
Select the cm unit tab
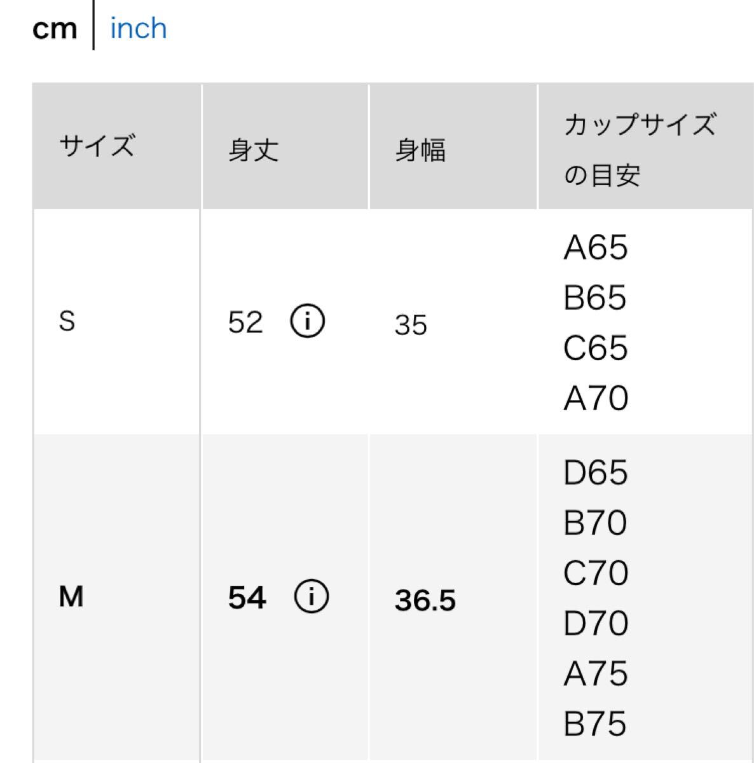click(x=55, y=29)
